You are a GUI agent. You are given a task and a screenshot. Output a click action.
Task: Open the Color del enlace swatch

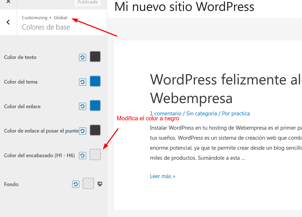[95, 106]
